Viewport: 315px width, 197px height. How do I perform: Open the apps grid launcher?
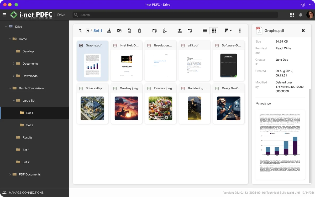coord(292,15)
